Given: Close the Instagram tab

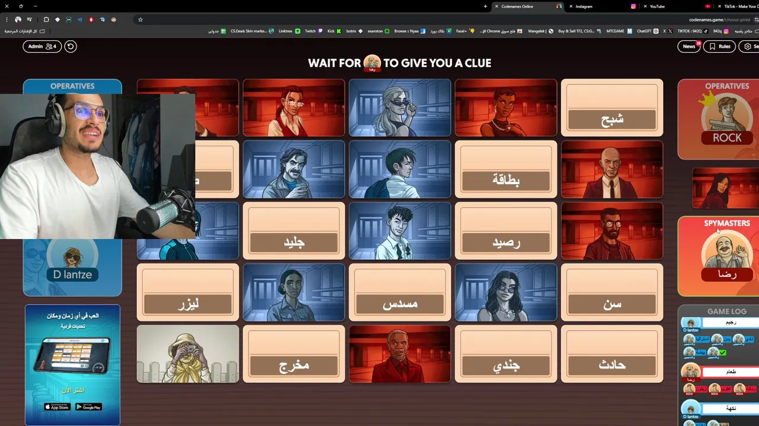Looking at the screenshot, I should point(570,7).
